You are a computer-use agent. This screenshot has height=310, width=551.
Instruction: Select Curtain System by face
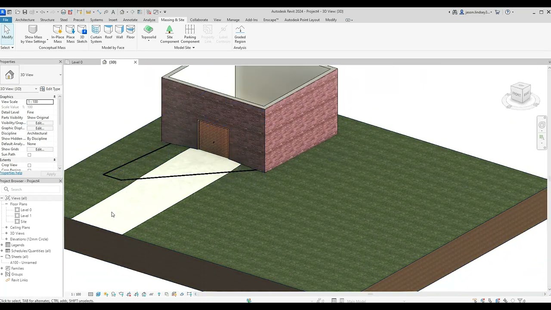click(x=96, y=34)
